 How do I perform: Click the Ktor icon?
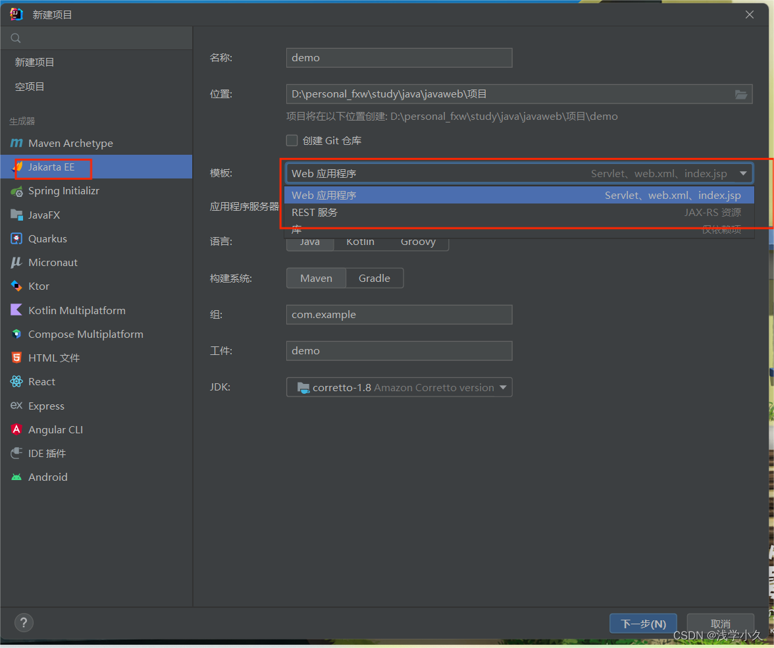[x=16, y=286]
